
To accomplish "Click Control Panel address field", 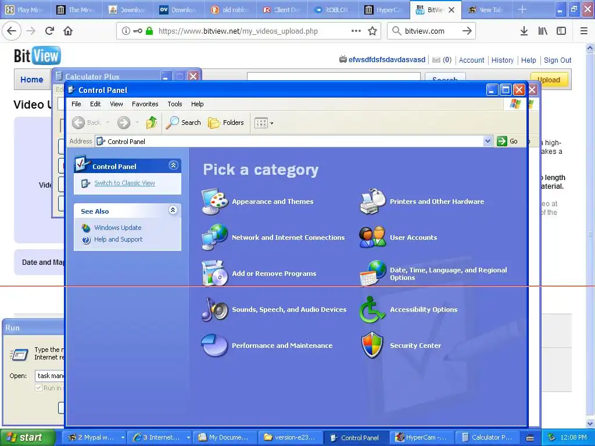I will tap(294, 141).
